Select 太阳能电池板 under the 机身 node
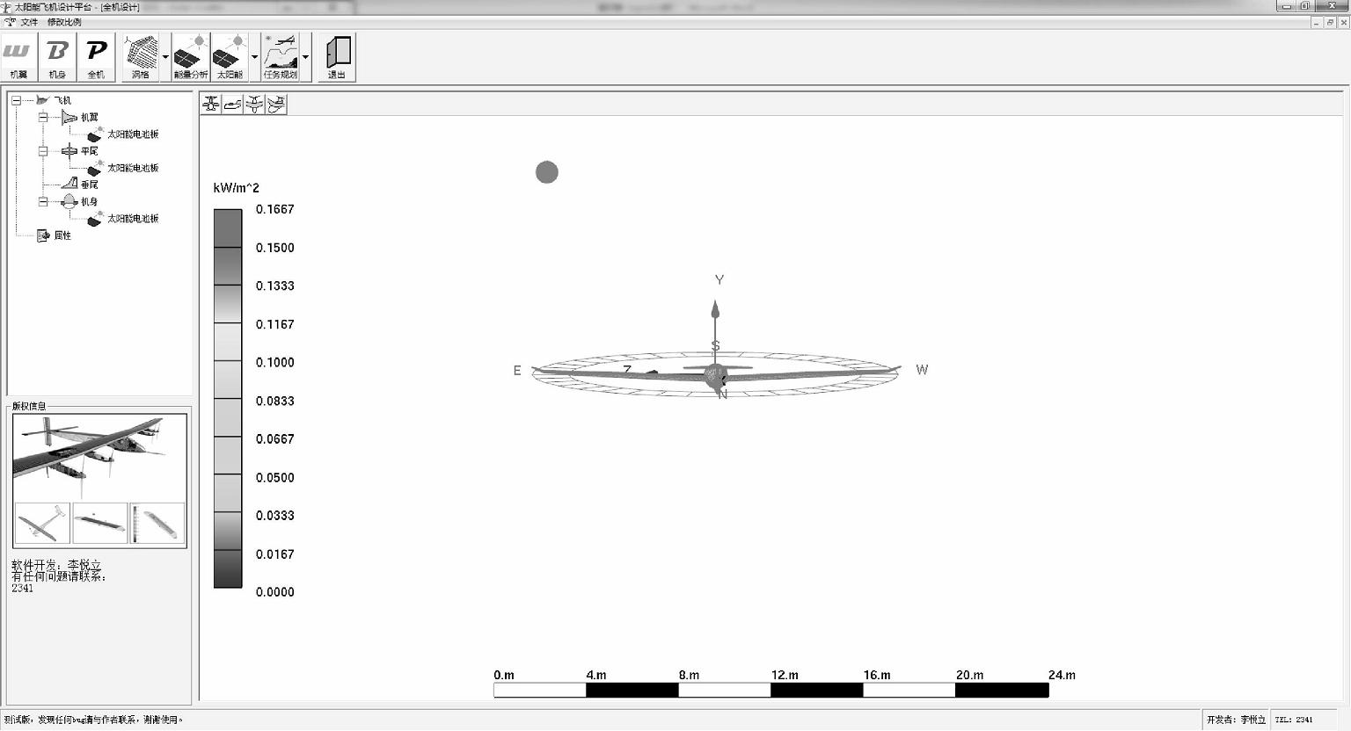Viewport: 1351px width, 731px height. [x=133, y=218]
